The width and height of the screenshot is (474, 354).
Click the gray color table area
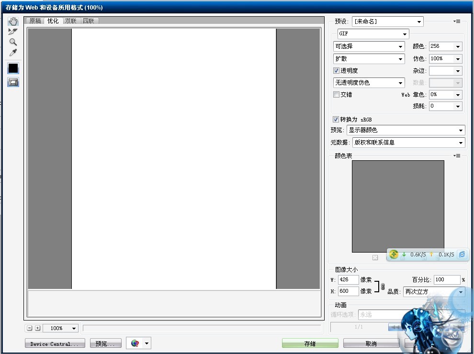click(398, 206)
